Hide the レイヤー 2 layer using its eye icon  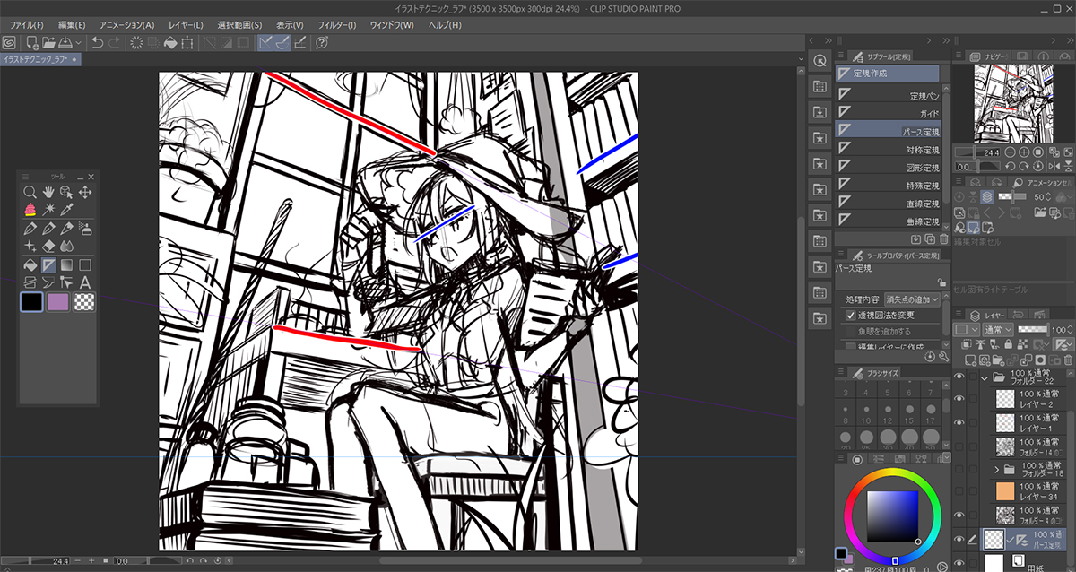959,399
